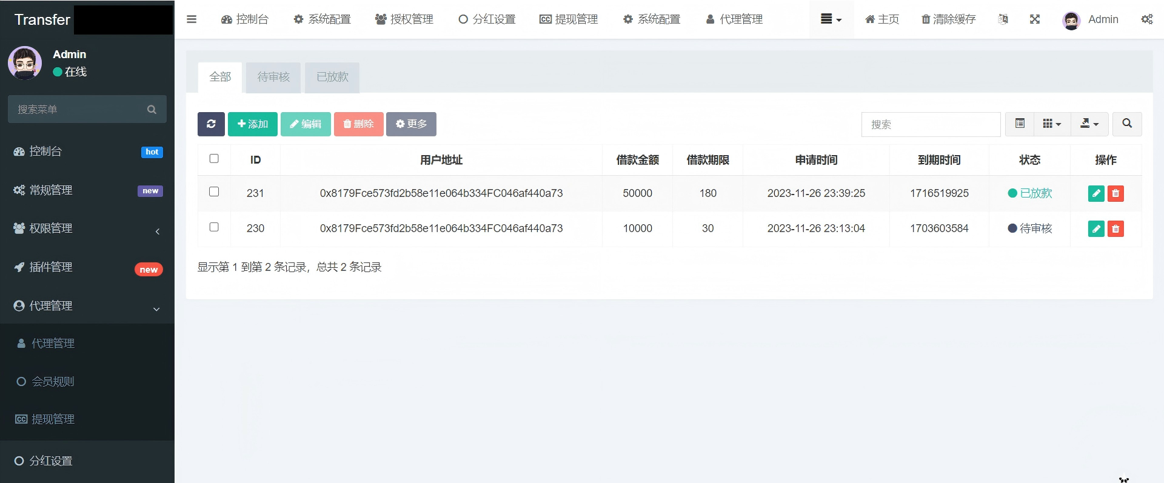The width and height of the screenshot is (1164, 483).
Task: Open the 更多 actions button
Action: coord(411,124)
